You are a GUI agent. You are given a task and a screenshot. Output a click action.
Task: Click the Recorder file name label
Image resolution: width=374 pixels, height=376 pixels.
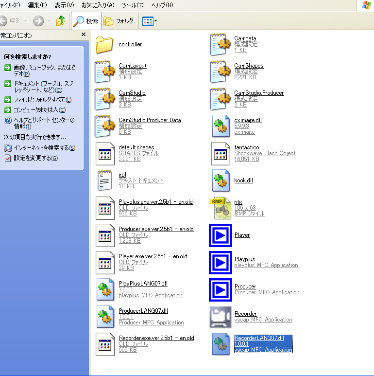[245, 314]
